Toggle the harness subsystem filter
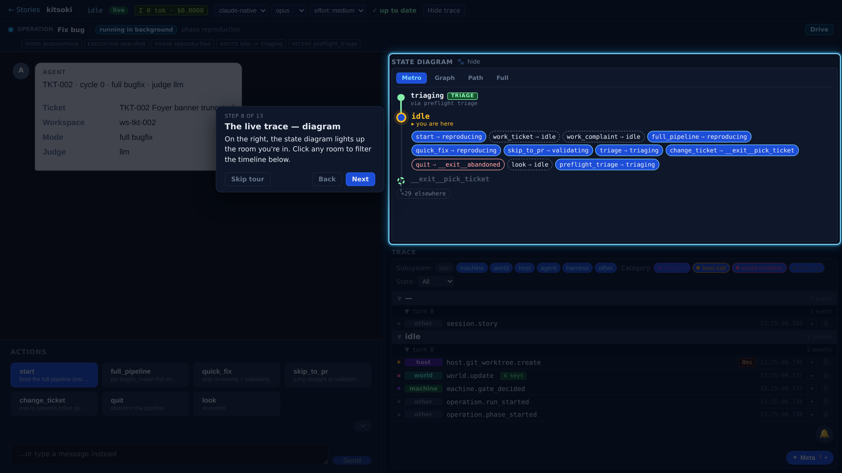The height and width of the screenshot is (473, 842). [x=577, y=268]
